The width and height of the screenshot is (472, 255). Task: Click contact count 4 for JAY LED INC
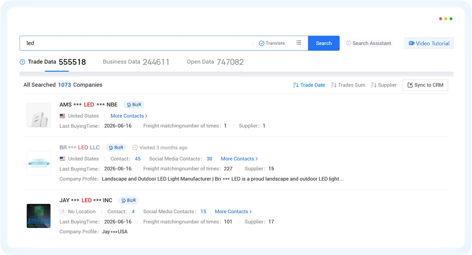point(133,212)
